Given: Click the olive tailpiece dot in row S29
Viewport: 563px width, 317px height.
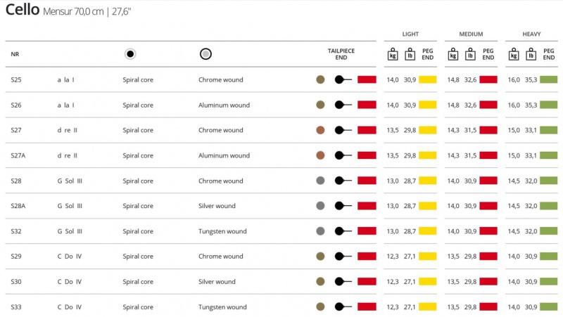Looking at the screenshot, I should 320,257.
